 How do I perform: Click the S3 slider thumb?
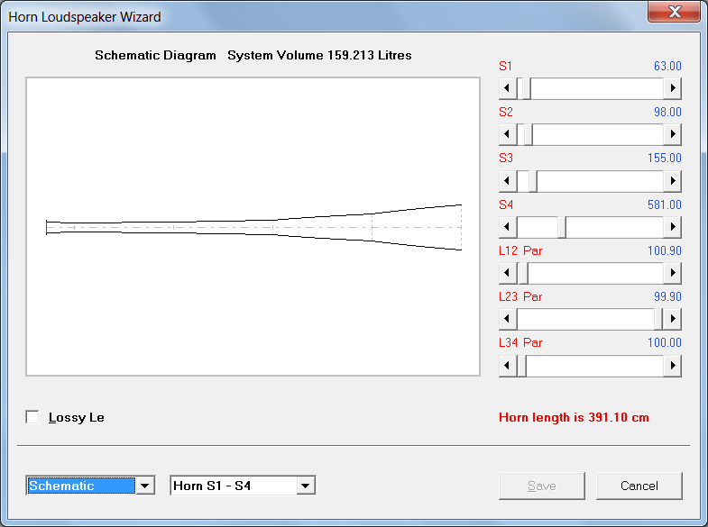coord(533,181)
